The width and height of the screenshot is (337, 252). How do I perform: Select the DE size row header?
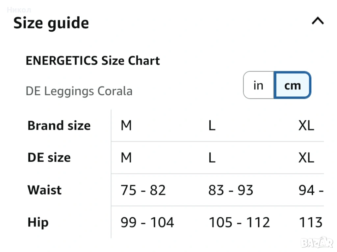click(49, 158)
